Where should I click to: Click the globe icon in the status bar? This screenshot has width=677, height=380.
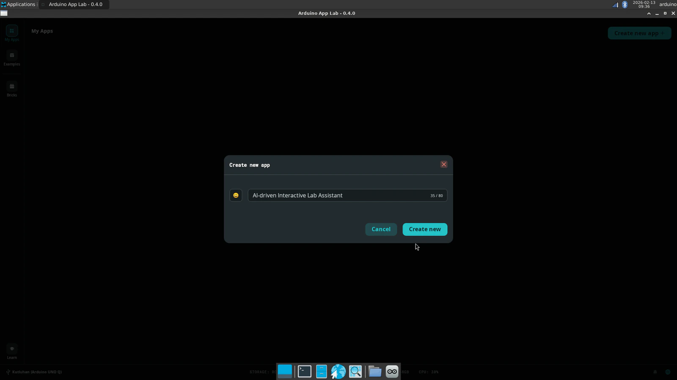point(668,372)
